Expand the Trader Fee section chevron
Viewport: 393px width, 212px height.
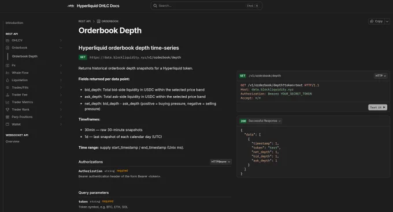(61, 95)
